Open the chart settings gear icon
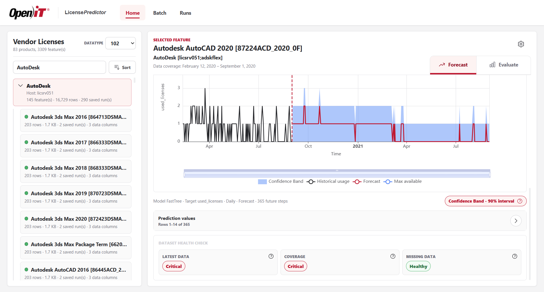This screenshot has height=292, width=544. (521, 44)
